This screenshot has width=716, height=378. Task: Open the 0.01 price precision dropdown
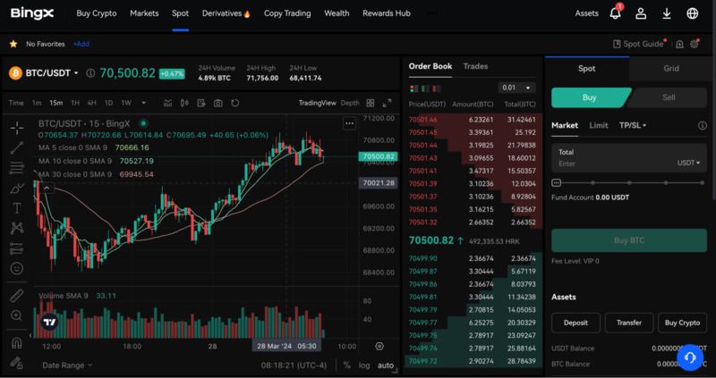(516, 88)
